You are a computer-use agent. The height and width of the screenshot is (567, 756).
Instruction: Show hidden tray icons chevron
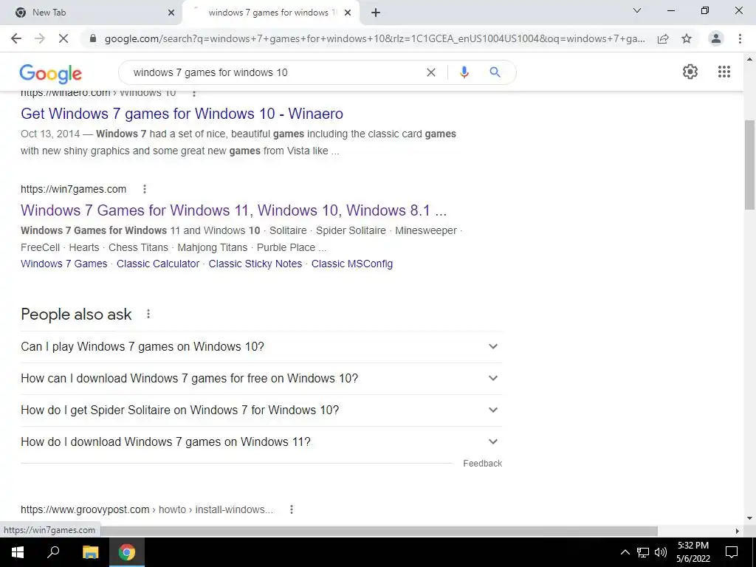click(x=625, y=552)
